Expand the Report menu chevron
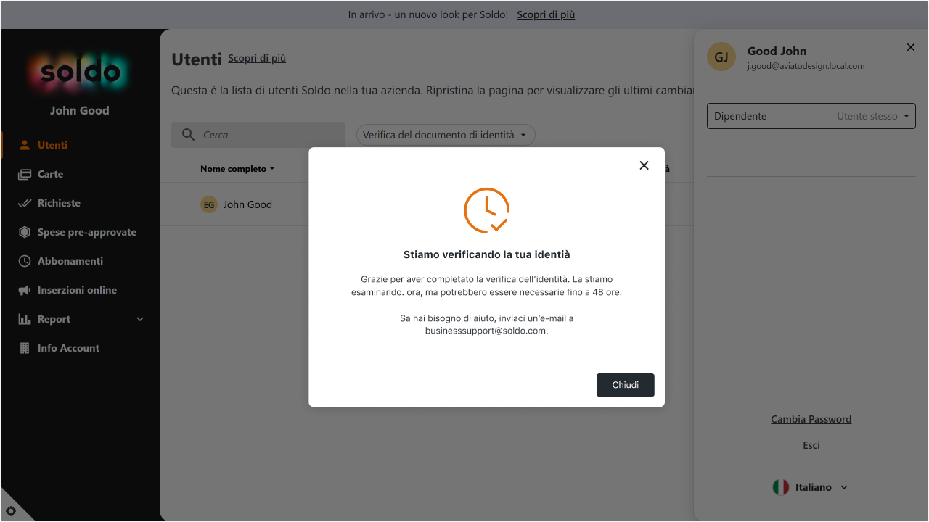 [x=140, y=319]
